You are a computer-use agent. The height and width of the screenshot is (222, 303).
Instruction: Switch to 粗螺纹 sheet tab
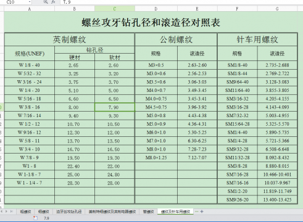coord(25,212)
